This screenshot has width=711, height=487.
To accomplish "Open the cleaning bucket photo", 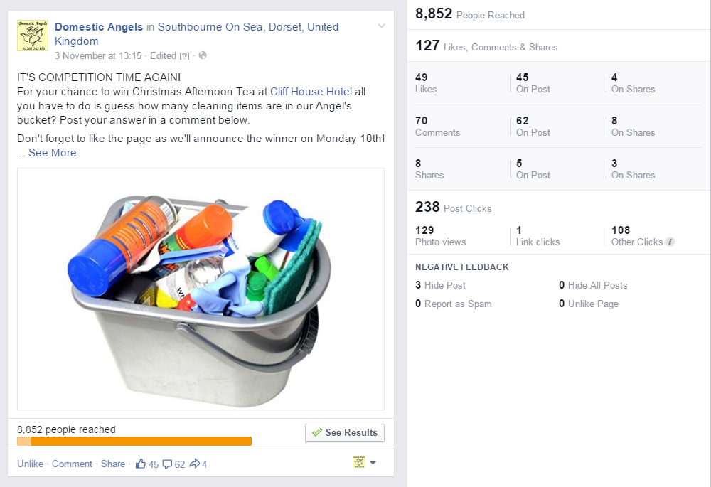I will (x=201, y=289).
